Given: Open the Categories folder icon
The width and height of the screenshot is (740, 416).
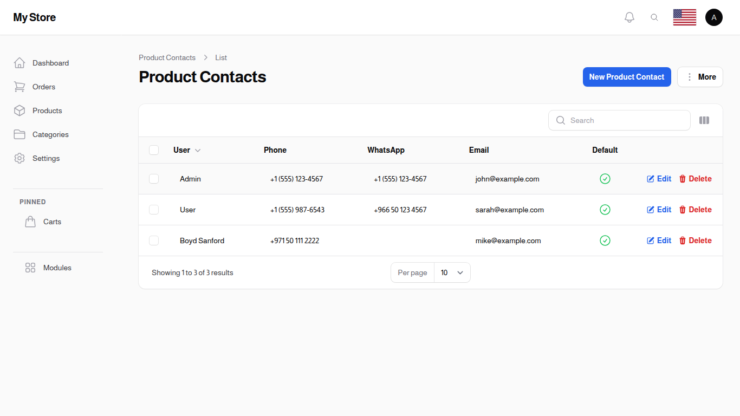Looking at the screenshot, I should click(20, 134).
